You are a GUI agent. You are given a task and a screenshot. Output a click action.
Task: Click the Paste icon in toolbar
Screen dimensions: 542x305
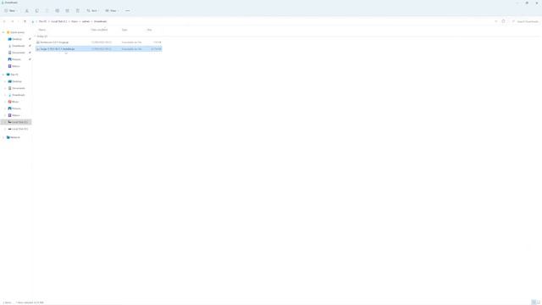pos(47,11)
